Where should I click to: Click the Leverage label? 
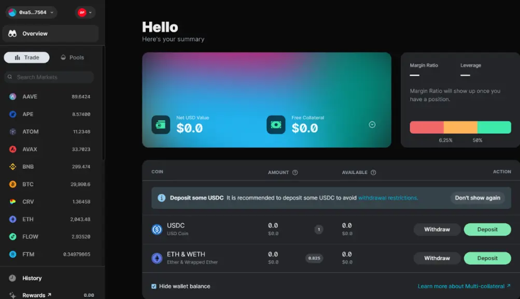471,65
